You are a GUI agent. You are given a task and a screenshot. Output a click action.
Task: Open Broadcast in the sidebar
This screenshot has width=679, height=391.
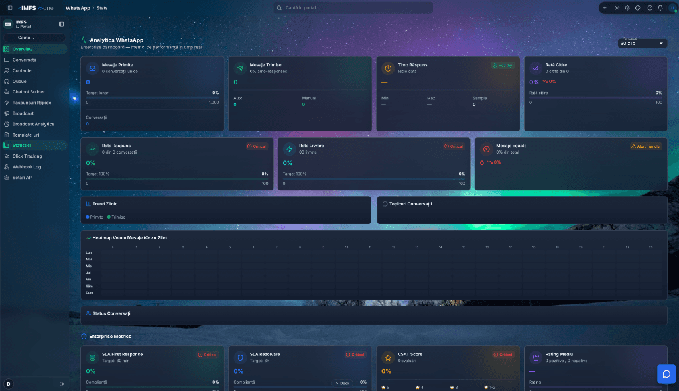click(34, 113)
